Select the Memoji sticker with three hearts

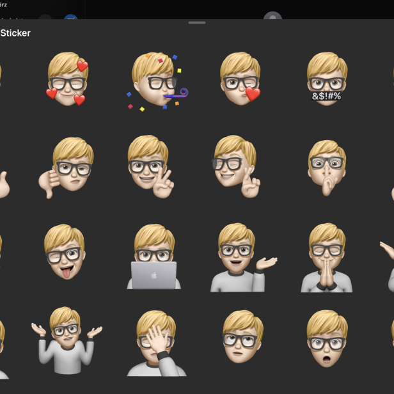pos(67,79)
